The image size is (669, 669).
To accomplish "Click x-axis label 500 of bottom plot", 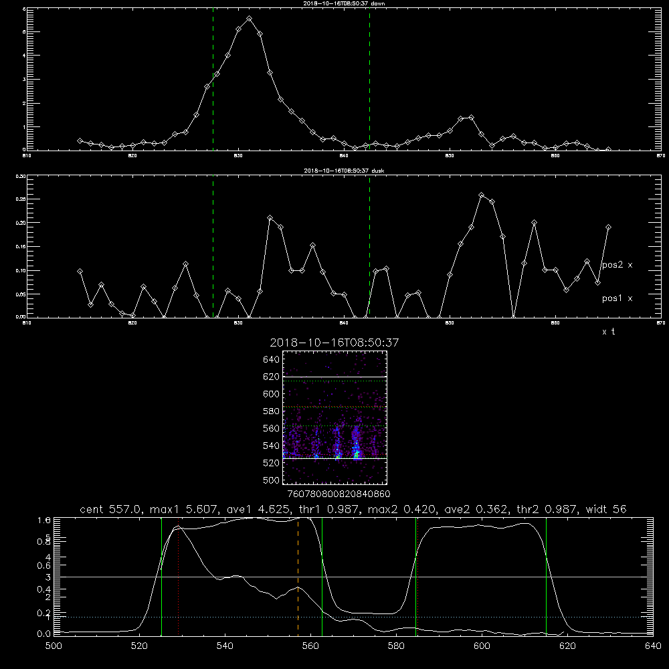I will [54, 646].
